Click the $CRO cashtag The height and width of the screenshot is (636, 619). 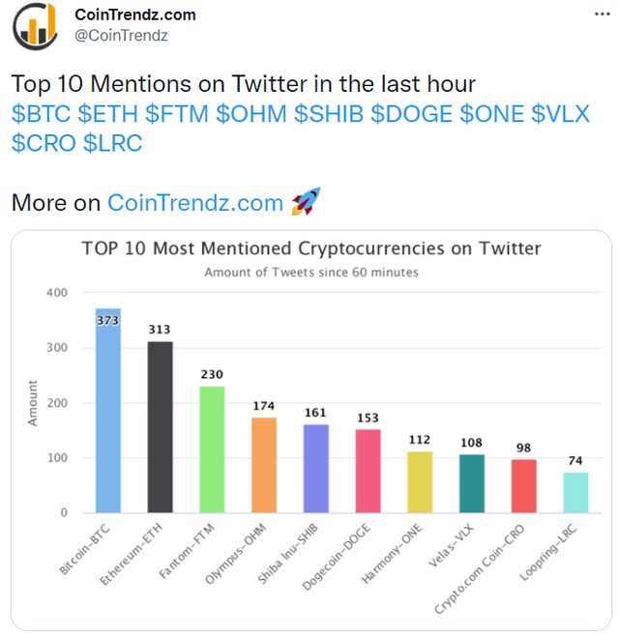click(43, 144)
